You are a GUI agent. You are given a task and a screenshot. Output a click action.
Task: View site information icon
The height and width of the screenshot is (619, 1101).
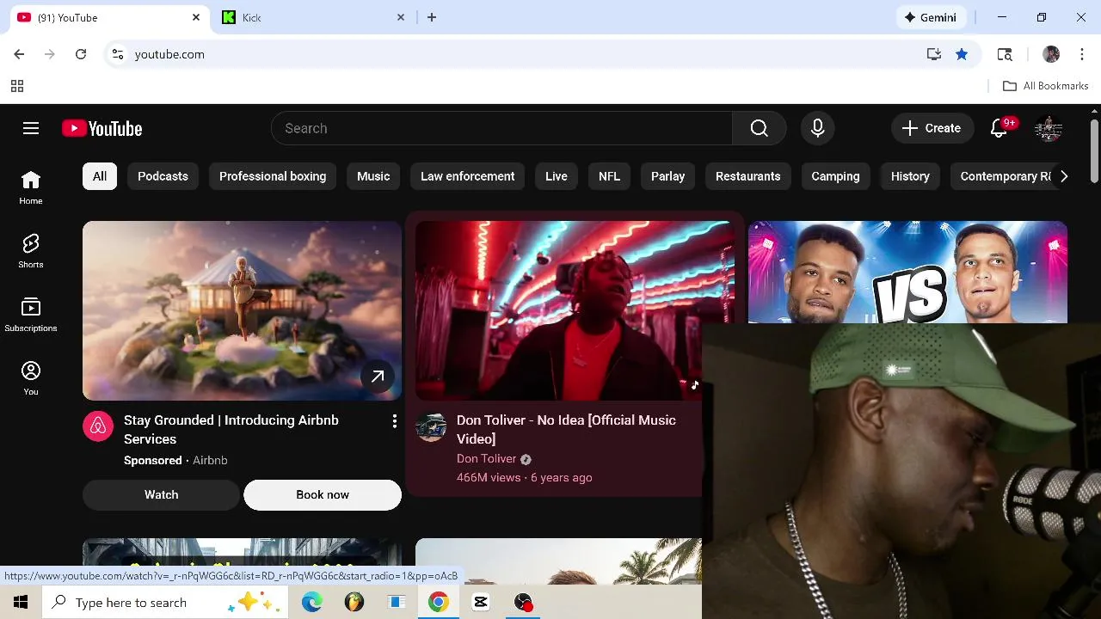click(x=118, y=54)
